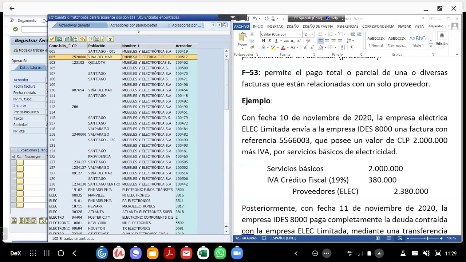Select the EMPRESA ELÉCTRICA ELEC LI row
The image size is (466, 262).
[123, 57]
